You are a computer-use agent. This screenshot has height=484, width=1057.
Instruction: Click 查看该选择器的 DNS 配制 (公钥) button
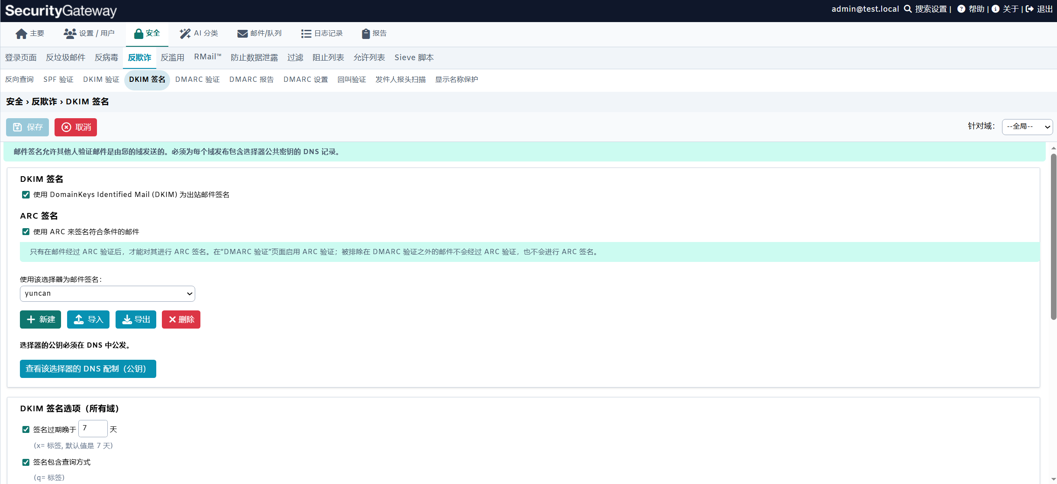pyautogui.click(x=88, y=369)
